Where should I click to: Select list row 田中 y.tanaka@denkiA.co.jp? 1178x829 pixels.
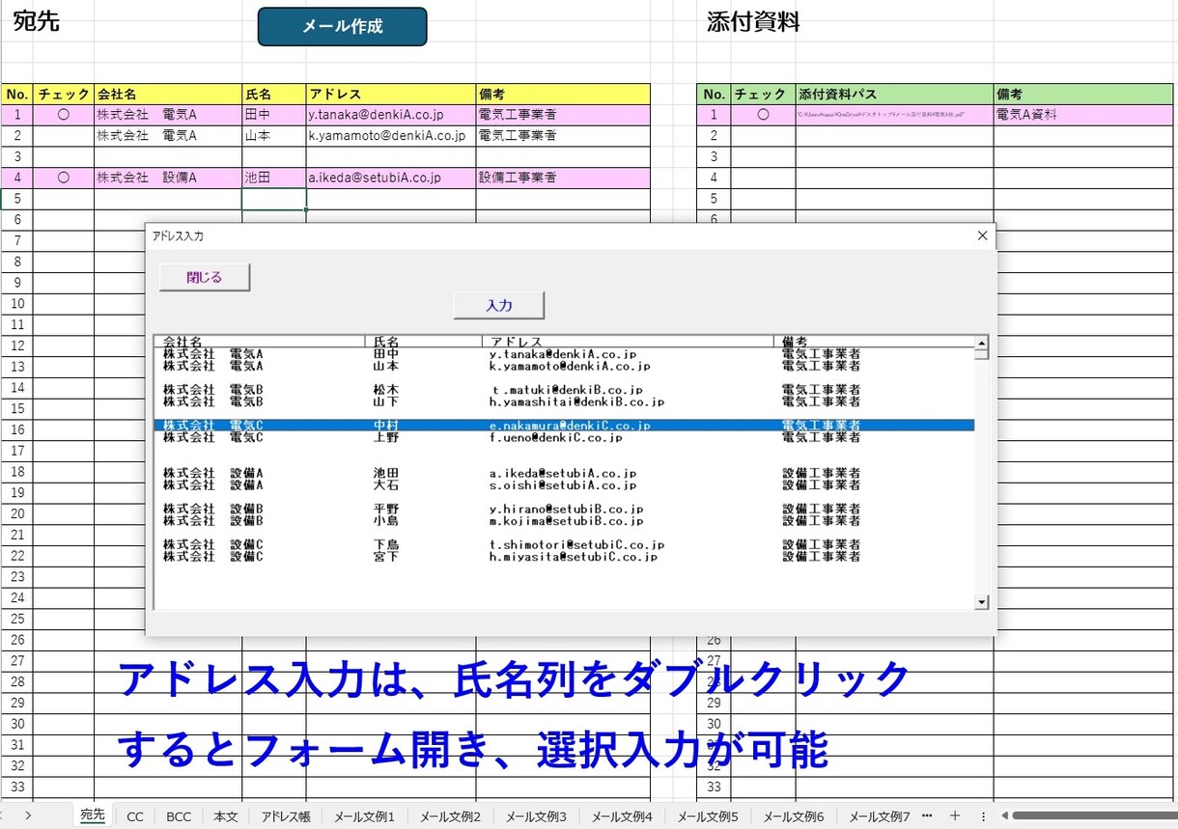pos(564,354)
